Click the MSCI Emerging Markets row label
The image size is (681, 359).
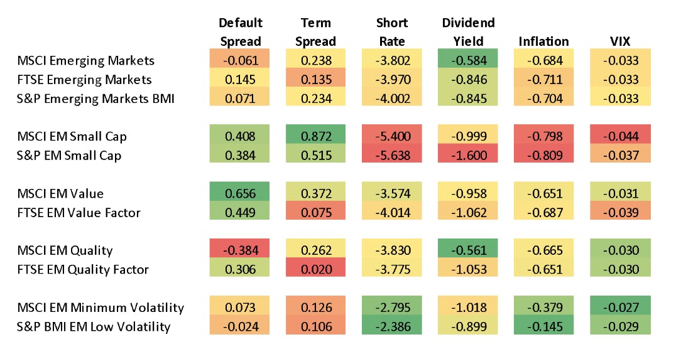[x=86, y=61]
